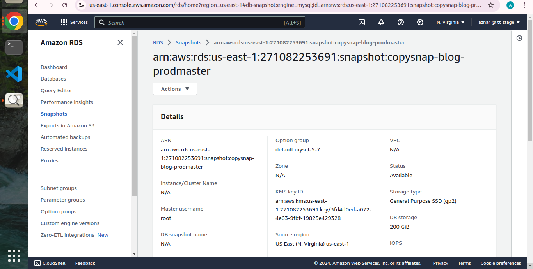This screenshot has height=269, width=533.
Task: Open Cookie preferences in the footer
Action: pyautogui.click(x=501, y=263)
